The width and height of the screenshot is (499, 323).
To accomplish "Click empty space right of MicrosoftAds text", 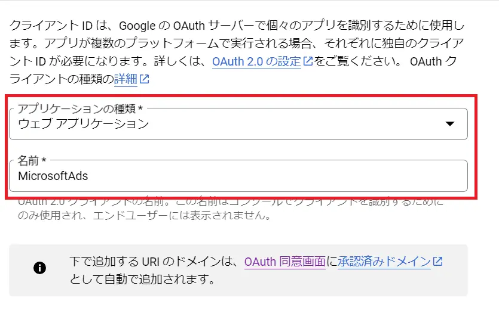I will click(299, 176).
